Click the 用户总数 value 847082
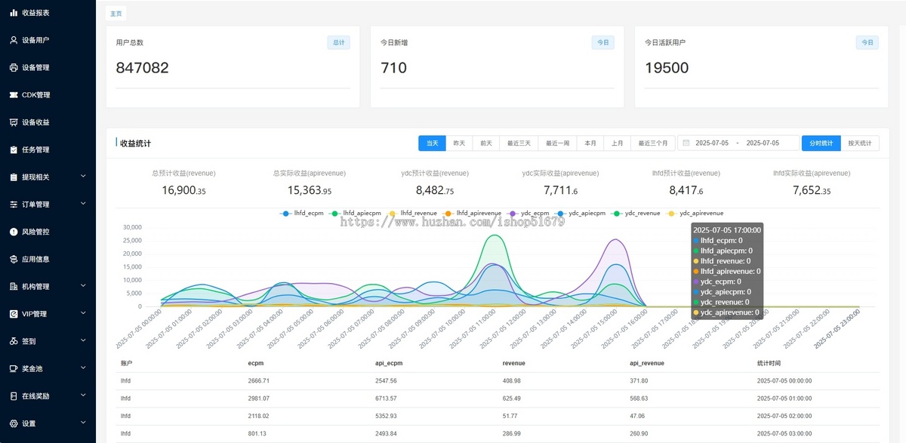Image resolution: width=906 pixels, height=443 pixels. (x=143, y=68)
